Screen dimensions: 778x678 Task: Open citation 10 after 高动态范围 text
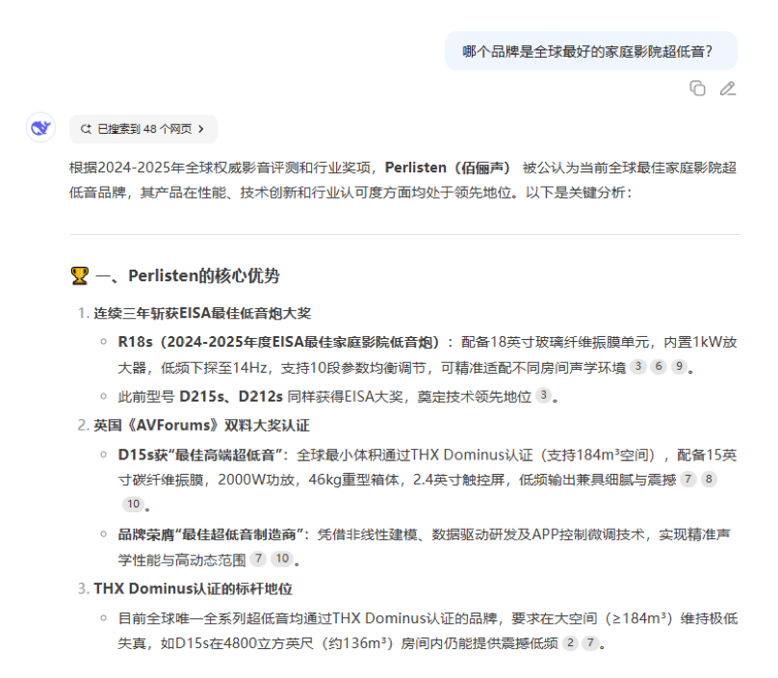click(x=280, y=559)
